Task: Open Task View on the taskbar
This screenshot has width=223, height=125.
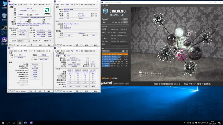Action: coord(14,123)
